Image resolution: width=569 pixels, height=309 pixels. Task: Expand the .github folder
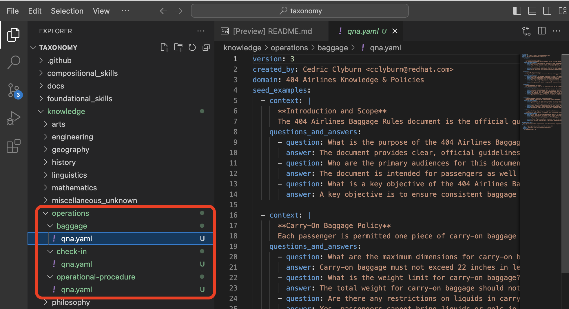coord(41,60)
